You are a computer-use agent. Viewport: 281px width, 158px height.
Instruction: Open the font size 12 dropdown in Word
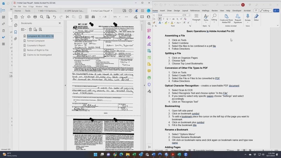(189, 15)
